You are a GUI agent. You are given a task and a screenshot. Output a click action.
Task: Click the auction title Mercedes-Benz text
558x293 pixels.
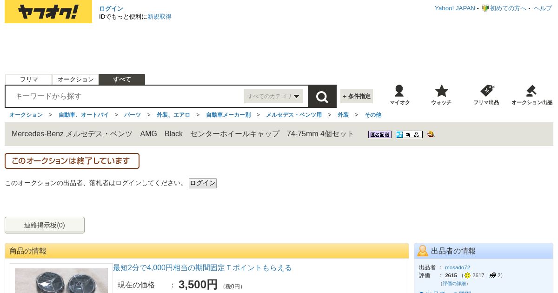click(183, 134)
